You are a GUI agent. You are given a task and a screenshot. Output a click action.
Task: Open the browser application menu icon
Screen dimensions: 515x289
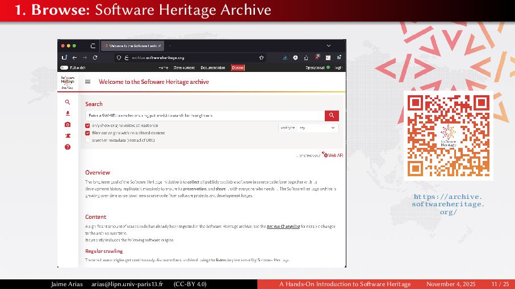click(x=339, y=57)
